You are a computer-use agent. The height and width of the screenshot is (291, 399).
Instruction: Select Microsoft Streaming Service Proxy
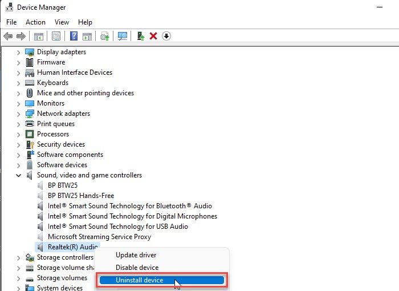tap(100, 237)
